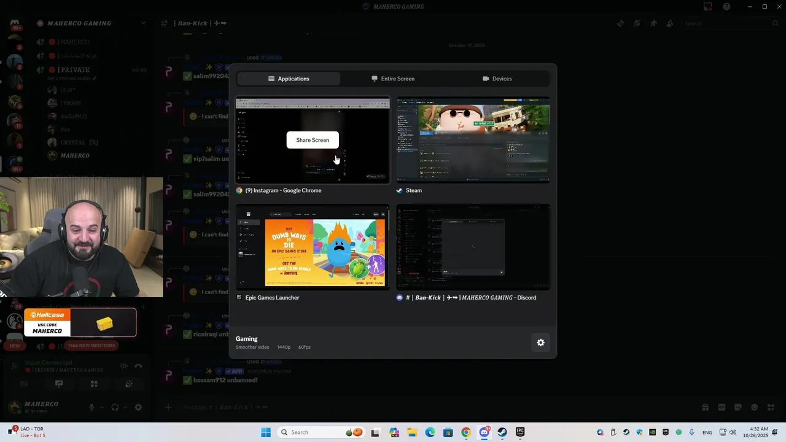Start an activity in voice panel

[94, 384]
